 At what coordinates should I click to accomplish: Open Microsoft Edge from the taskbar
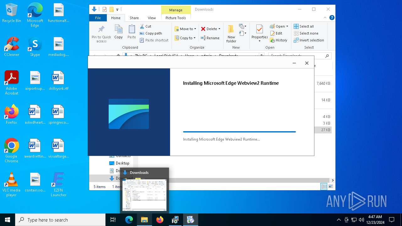tap(129, 220)
